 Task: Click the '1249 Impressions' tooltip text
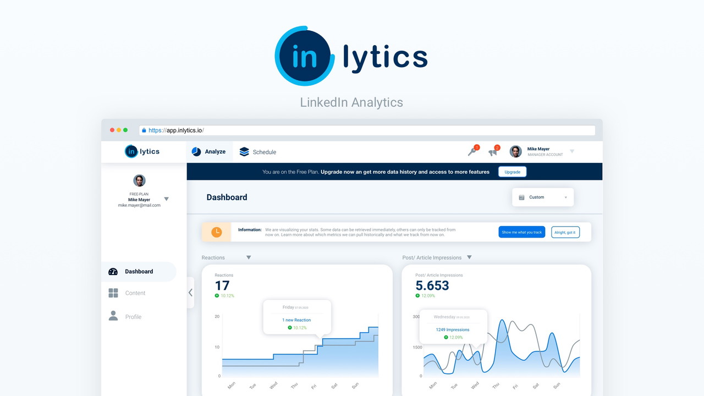tap(453, 330)
